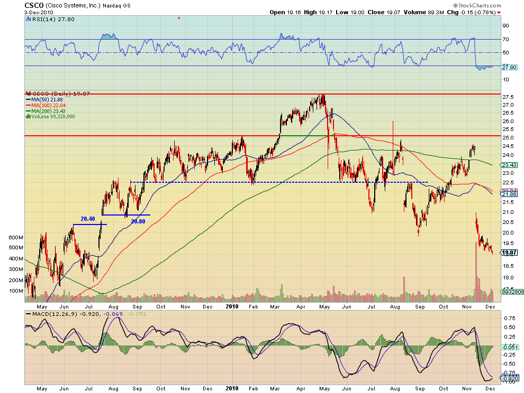Screen dimensions: 524x393
Task: Click the 'MA(100) 22.04' legend entry
Action: pos(48,106)
